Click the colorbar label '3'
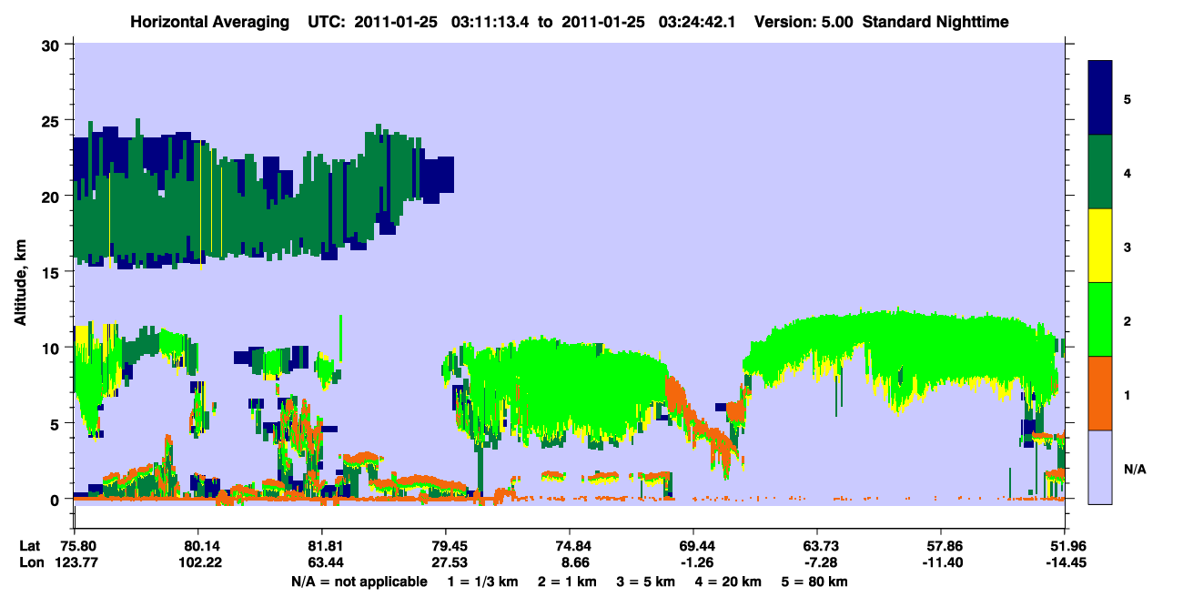Screen dimensions: 1183x607 (x=1127, y=246)
